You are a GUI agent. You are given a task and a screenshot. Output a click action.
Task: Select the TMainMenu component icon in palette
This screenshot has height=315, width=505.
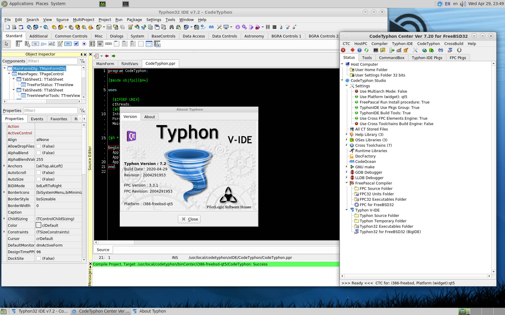(x=19, y=44)
